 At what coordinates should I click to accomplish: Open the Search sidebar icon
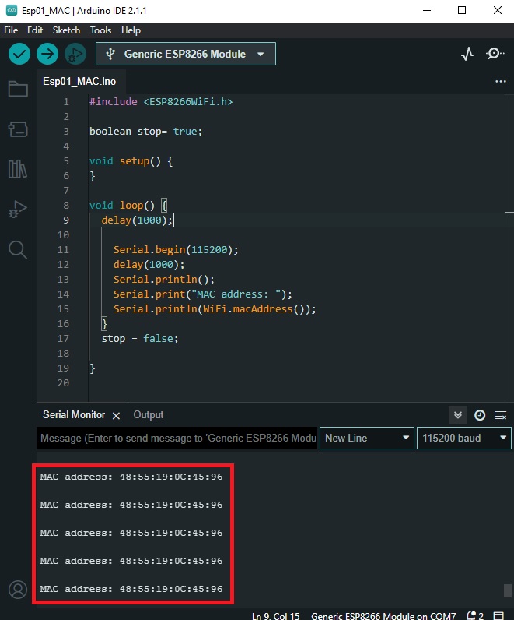(18, 249)
